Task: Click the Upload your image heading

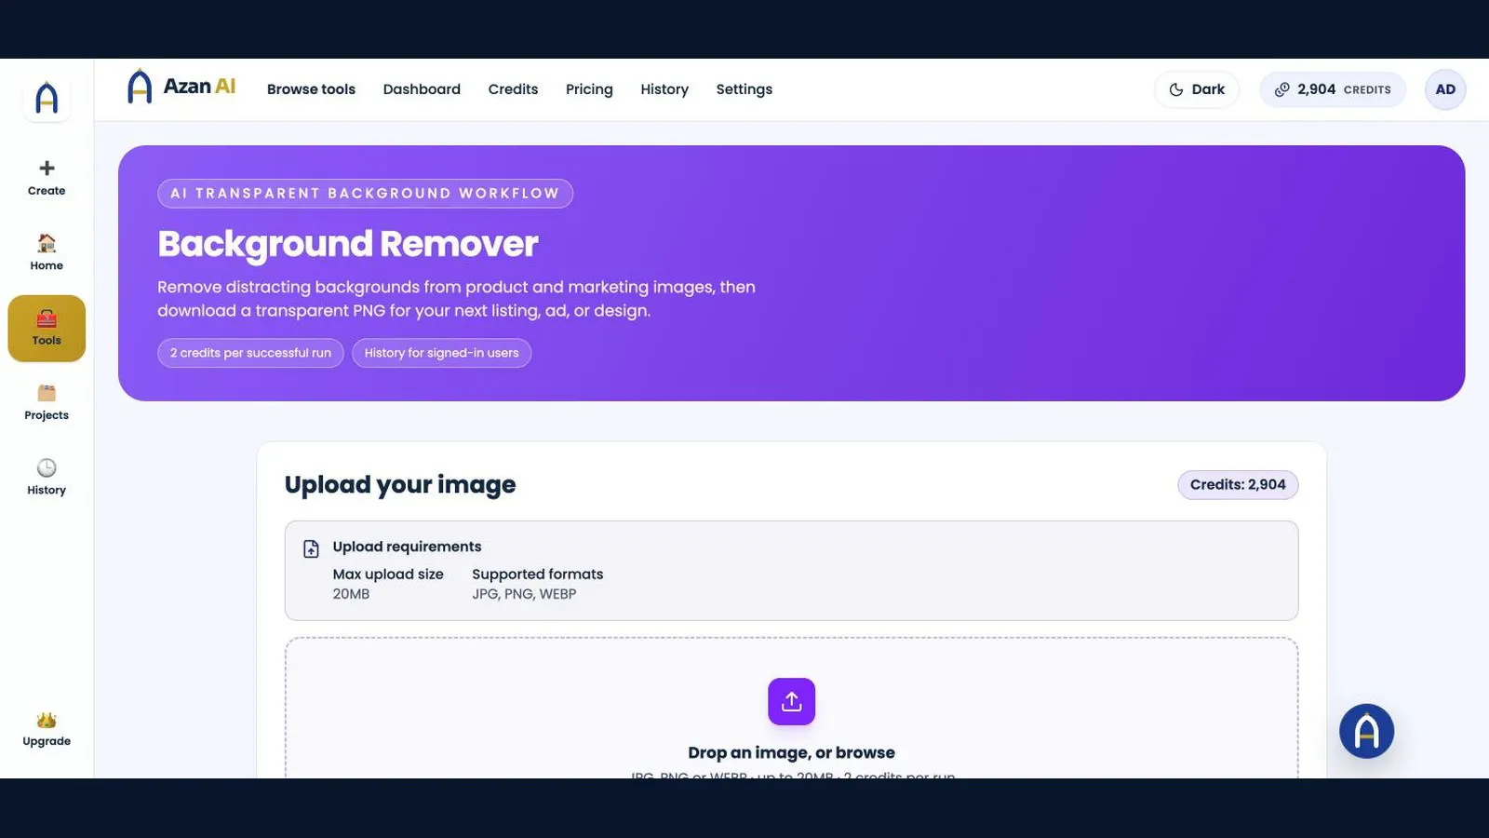Action: [x=400, y=484]
